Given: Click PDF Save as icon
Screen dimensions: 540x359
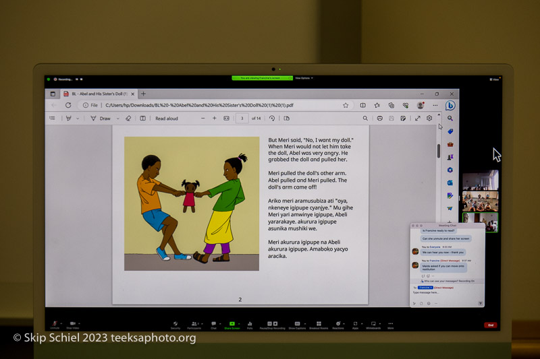Looking at the screenshot, I should coord(403,118).
